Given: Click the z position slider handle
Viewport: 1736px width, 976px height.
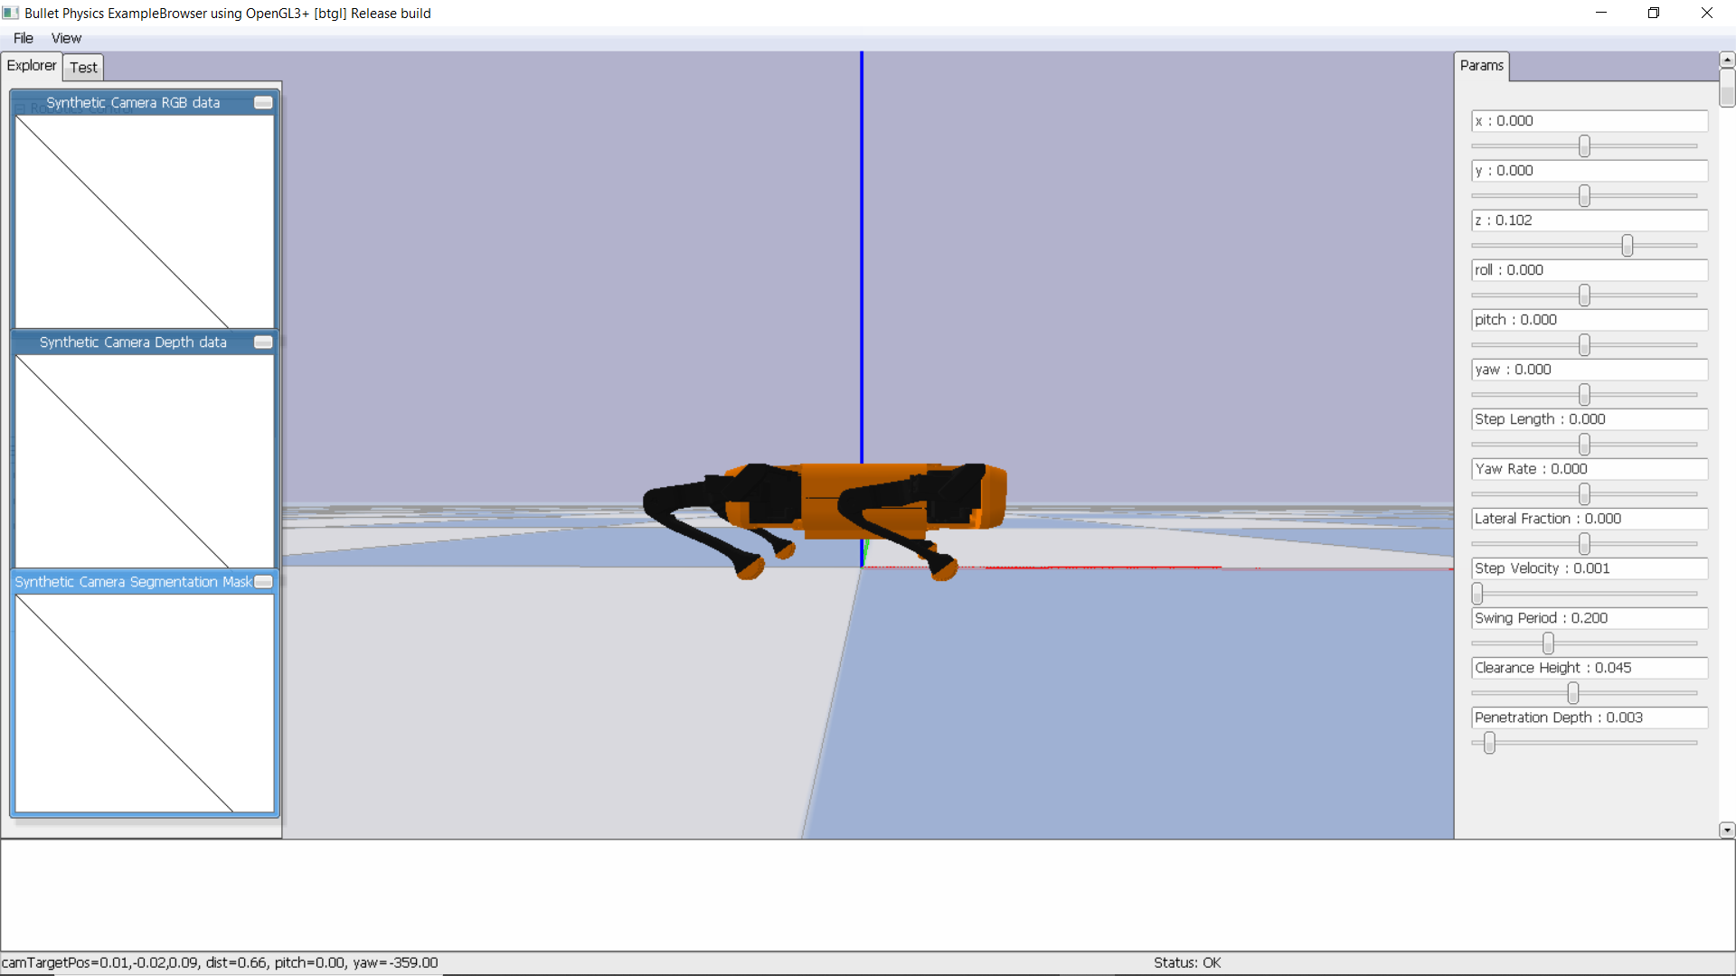Looking at the screenshot, I should click(x=1627, y=246).
